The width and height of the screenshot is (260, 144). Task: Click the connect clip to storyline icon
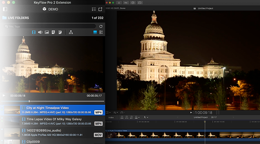point(122,118)
